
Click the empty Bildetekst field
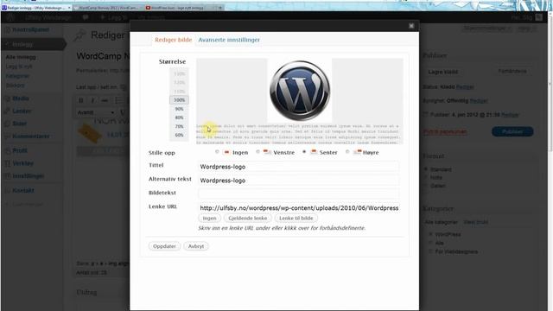coord(299,194)
